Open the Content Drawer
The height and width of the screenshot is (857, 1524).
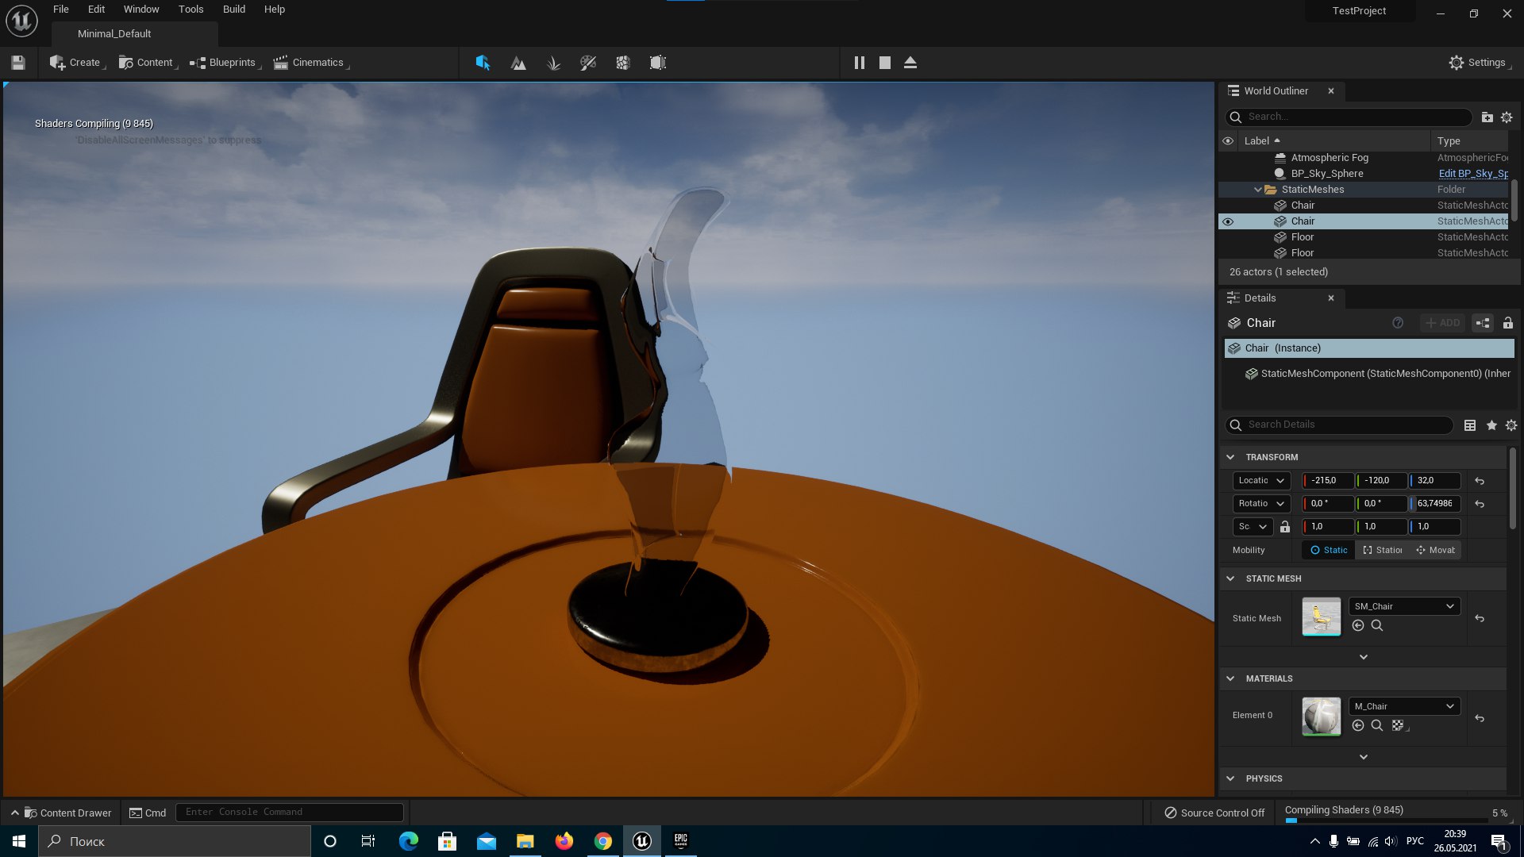[62, 813]
